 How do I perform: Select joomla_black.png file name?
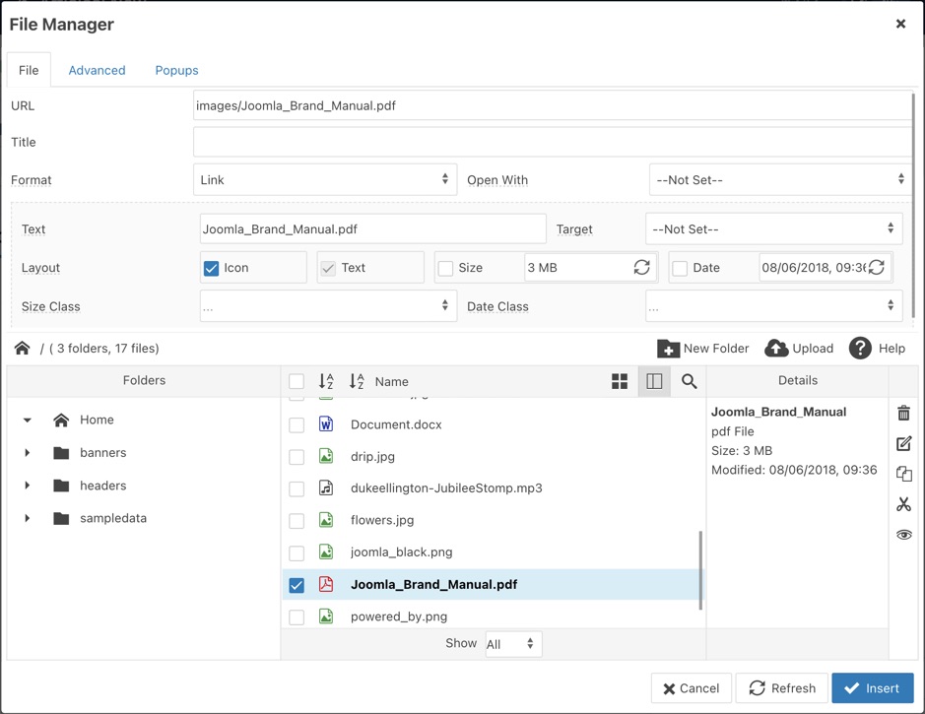coord(401,552)
